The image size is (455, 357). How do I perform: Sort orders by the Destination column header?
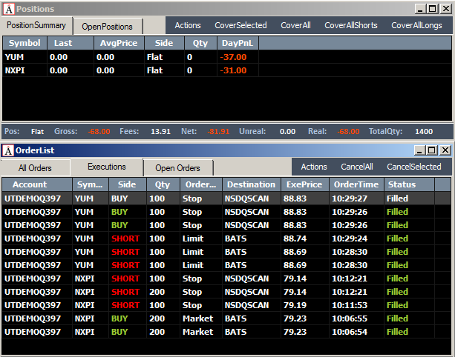point(252,184)
